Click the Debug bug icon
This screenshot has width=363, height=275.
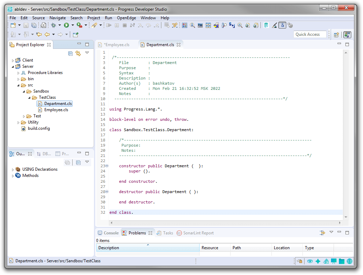pyautogui.click(x=53, y=25)
